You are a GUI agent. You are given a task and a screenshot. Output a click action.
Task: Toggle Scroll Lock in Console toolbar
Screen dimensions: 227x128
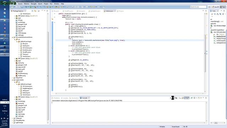pyautogui.click(x=182, y=98)
